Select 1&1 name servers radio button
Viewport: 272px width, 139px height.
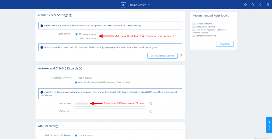pyautogui.click(x=76, y=34)
